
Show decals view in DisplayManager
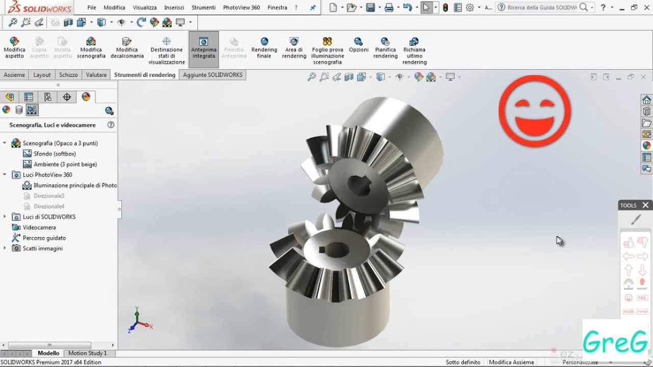(x=19, y=110)
